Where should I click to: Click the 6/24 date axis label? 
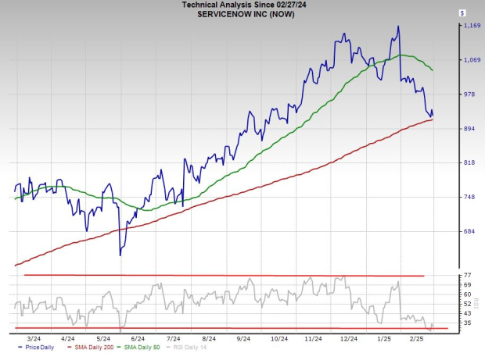pyautogui.click(x=138, y=339)
